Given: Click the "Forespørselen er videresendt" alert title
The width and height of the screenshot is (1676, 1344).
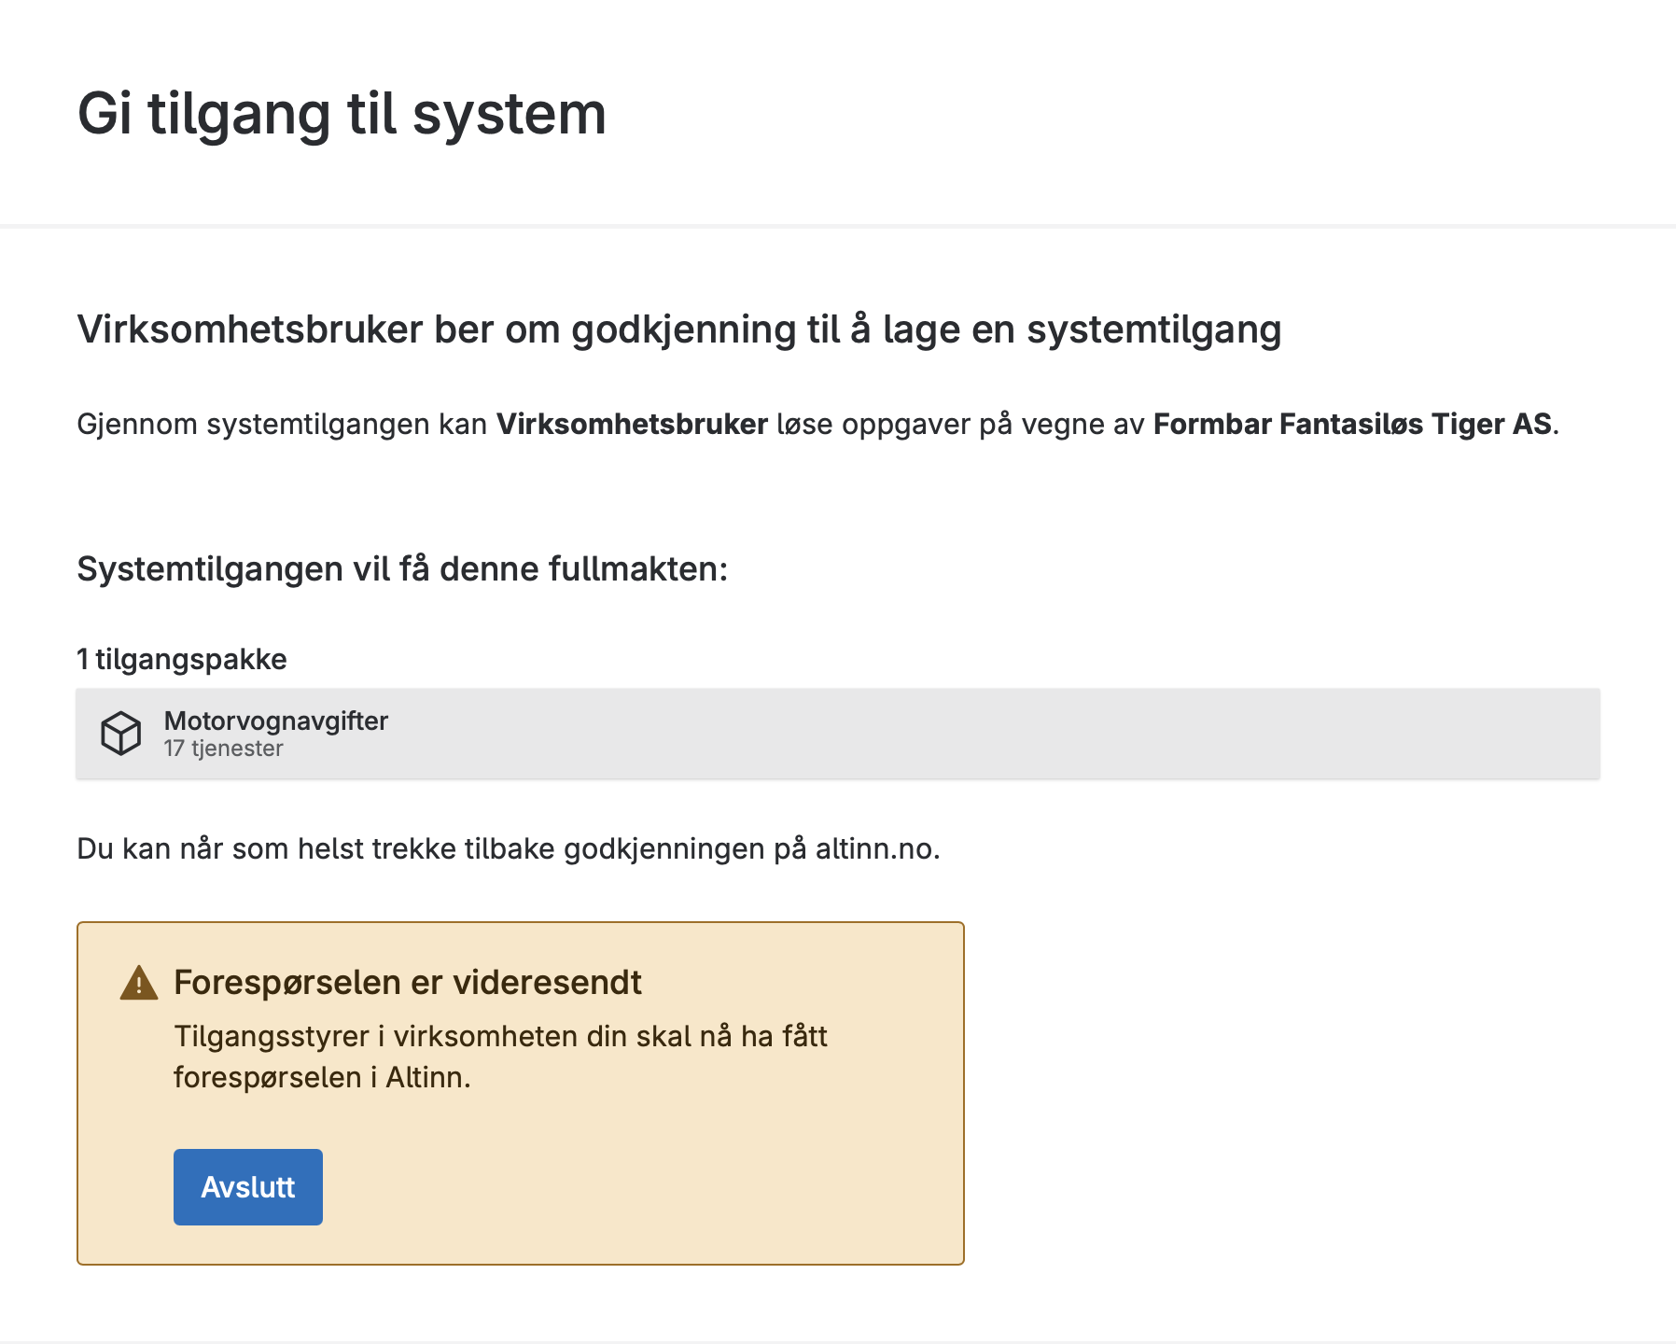Looking at the screenshot, I should click(x=408, y=982).
